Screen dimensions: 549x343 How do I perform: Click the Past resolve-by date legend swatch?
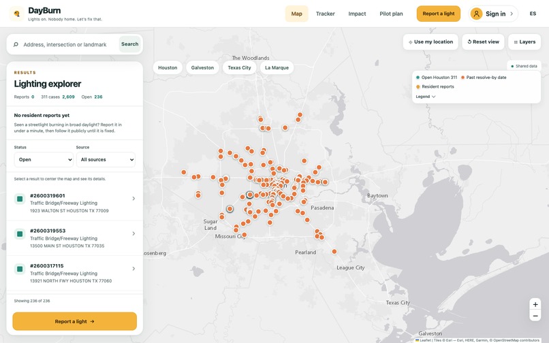coord(462,78)
